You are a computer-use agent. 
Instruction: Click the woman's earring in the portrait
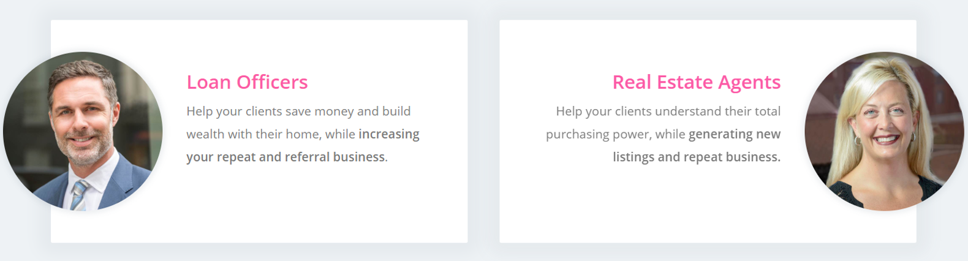pyautogui.click(x=858, y=141)
